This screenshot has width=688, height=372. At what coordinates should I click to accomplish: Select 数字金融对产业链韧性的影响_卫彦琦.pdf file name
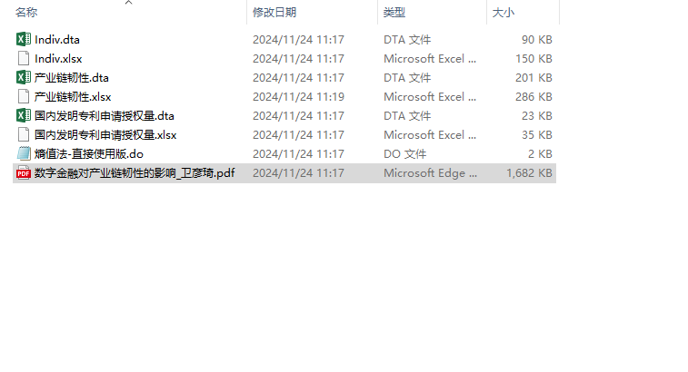[135, 172]
